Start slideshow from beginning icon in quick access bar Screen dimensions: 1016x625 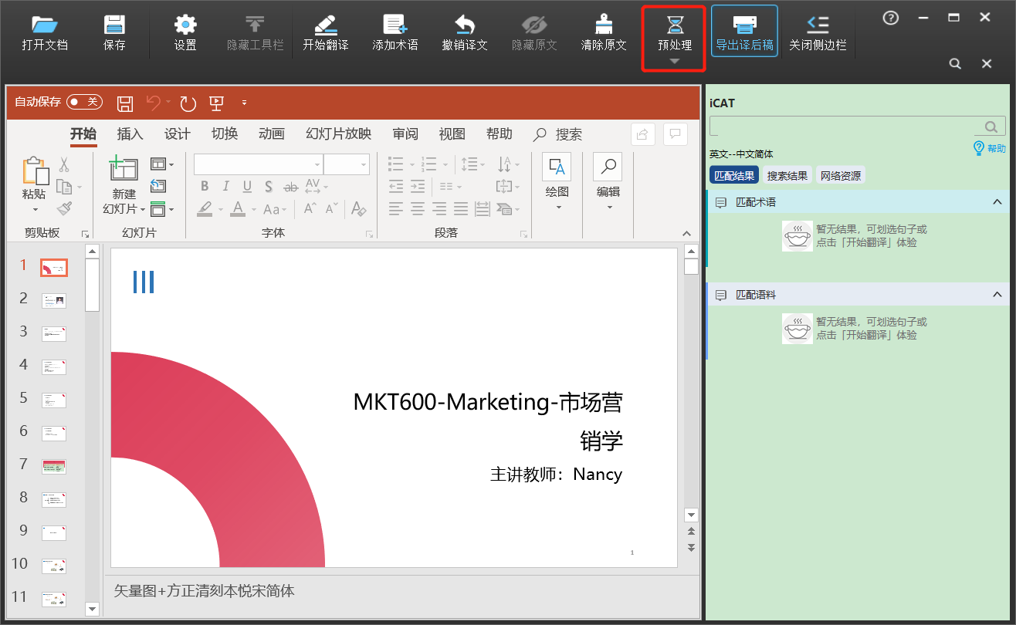pyautogui.click(x=216, y=103)
